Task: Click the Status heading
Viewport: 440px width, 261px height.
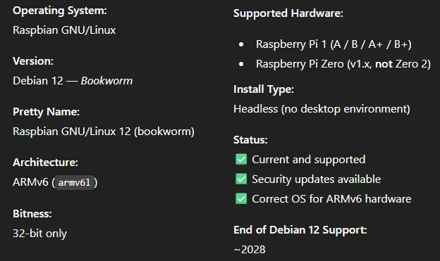Action: point(250,140)
